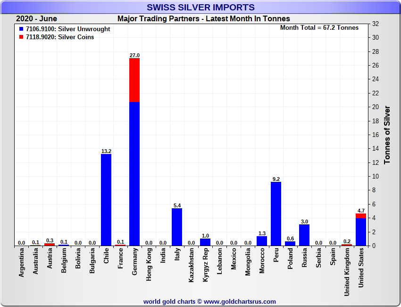Click the 27.0 value label above Germany

tap(134, 55)
